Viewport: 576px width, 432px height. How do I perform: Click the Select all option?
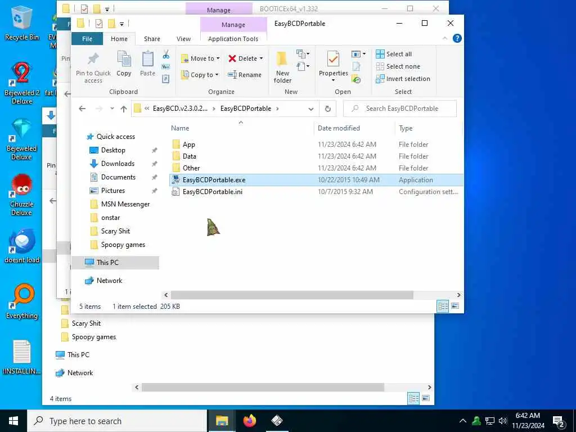(x=394, y=54)
